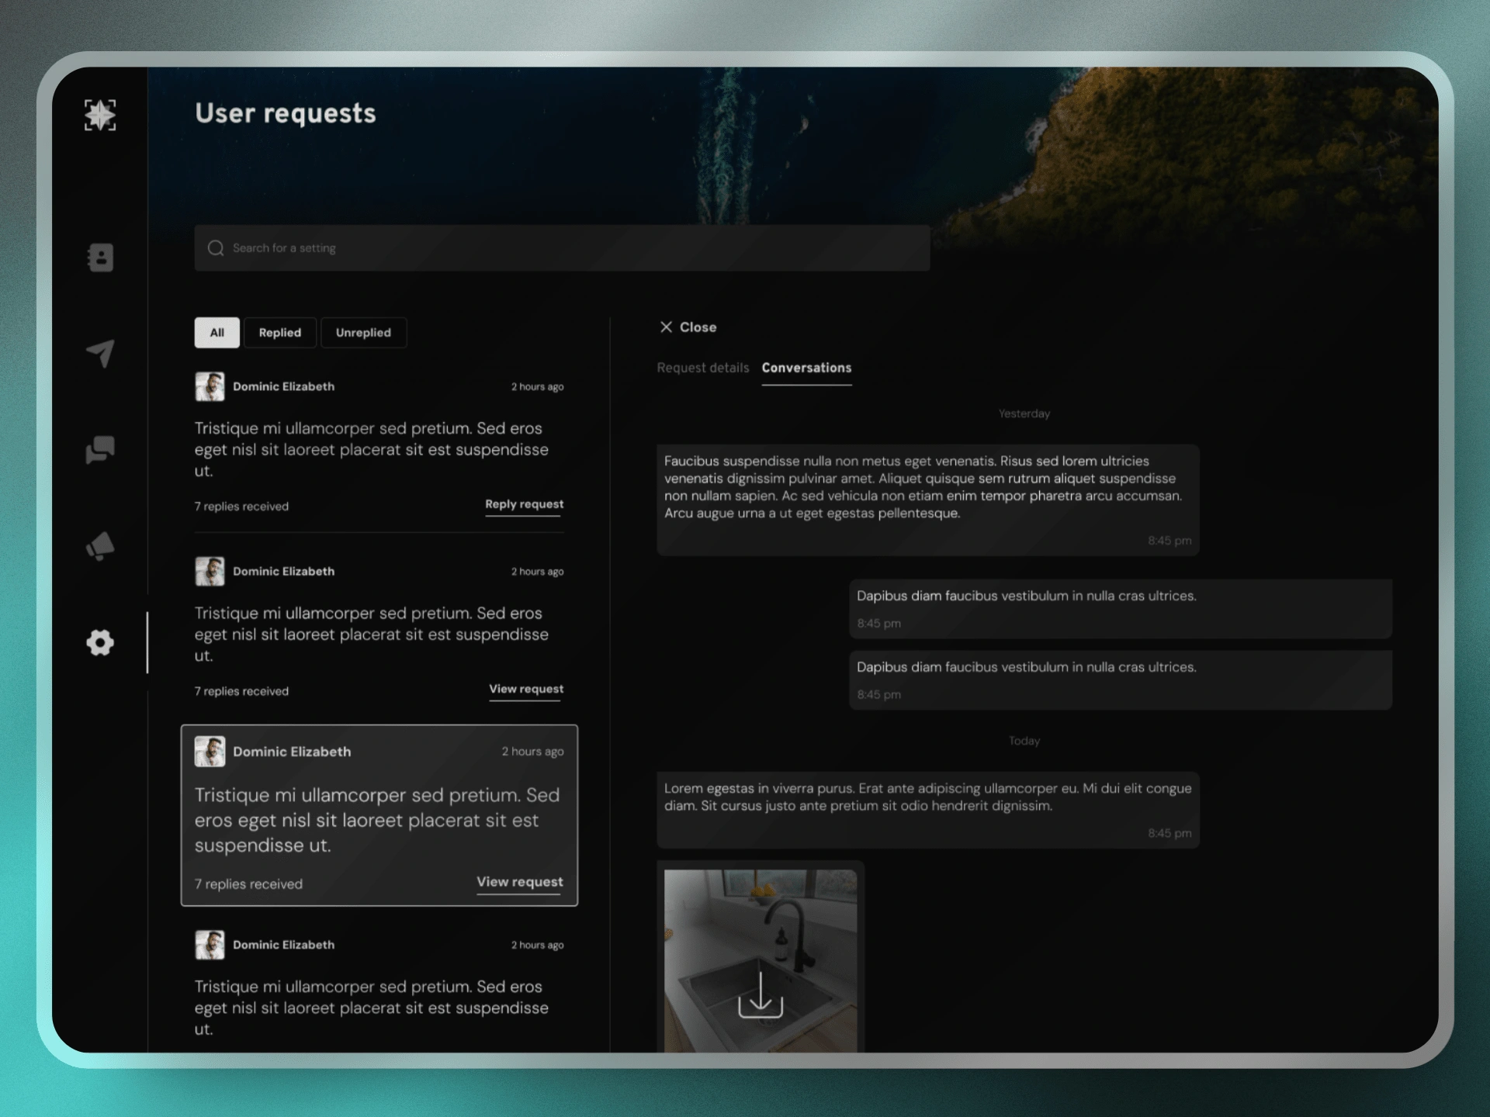
Task: Click the Today date separator
Action: point(1024,741)
